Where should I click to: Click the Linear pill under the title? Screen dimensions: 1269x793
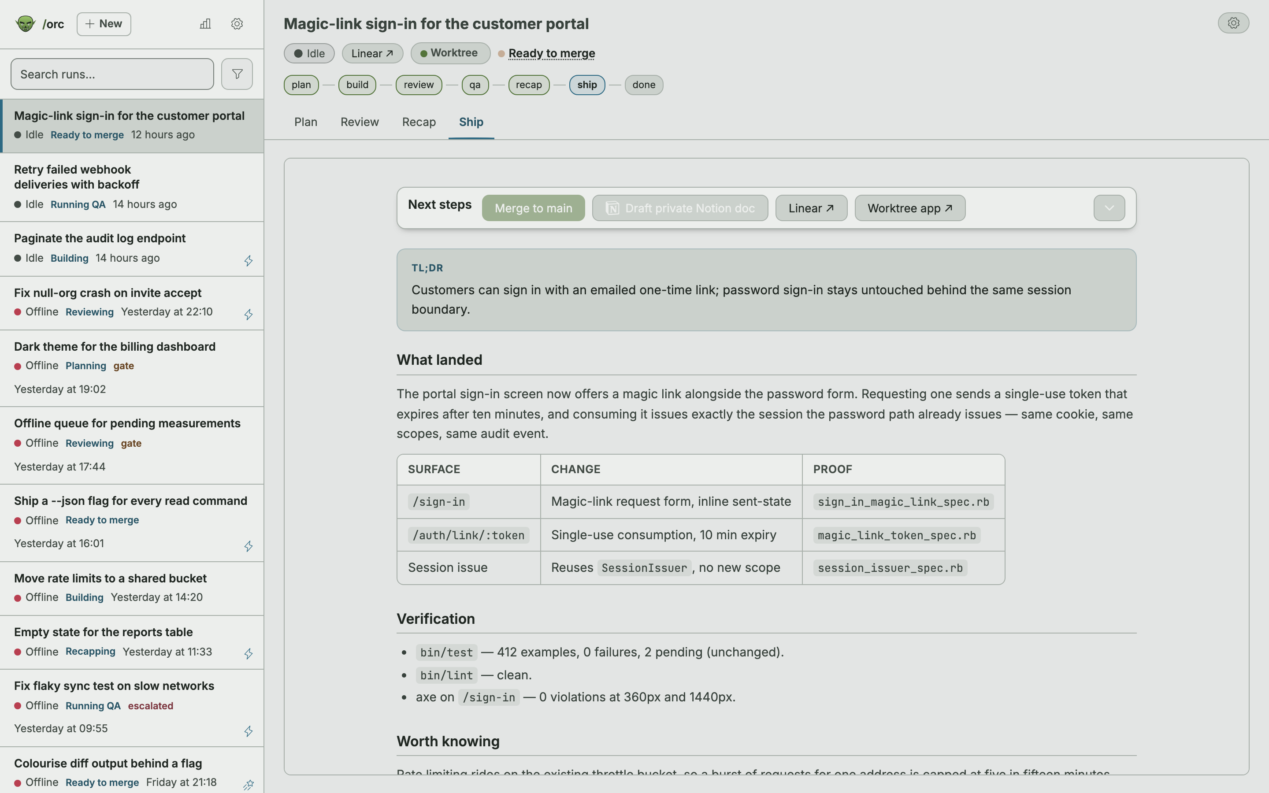(372, 53)
